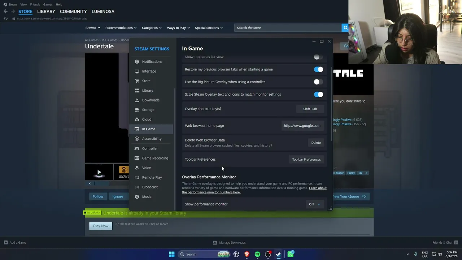Expand the Recommendations dropdown

click(x=121, y=28)
